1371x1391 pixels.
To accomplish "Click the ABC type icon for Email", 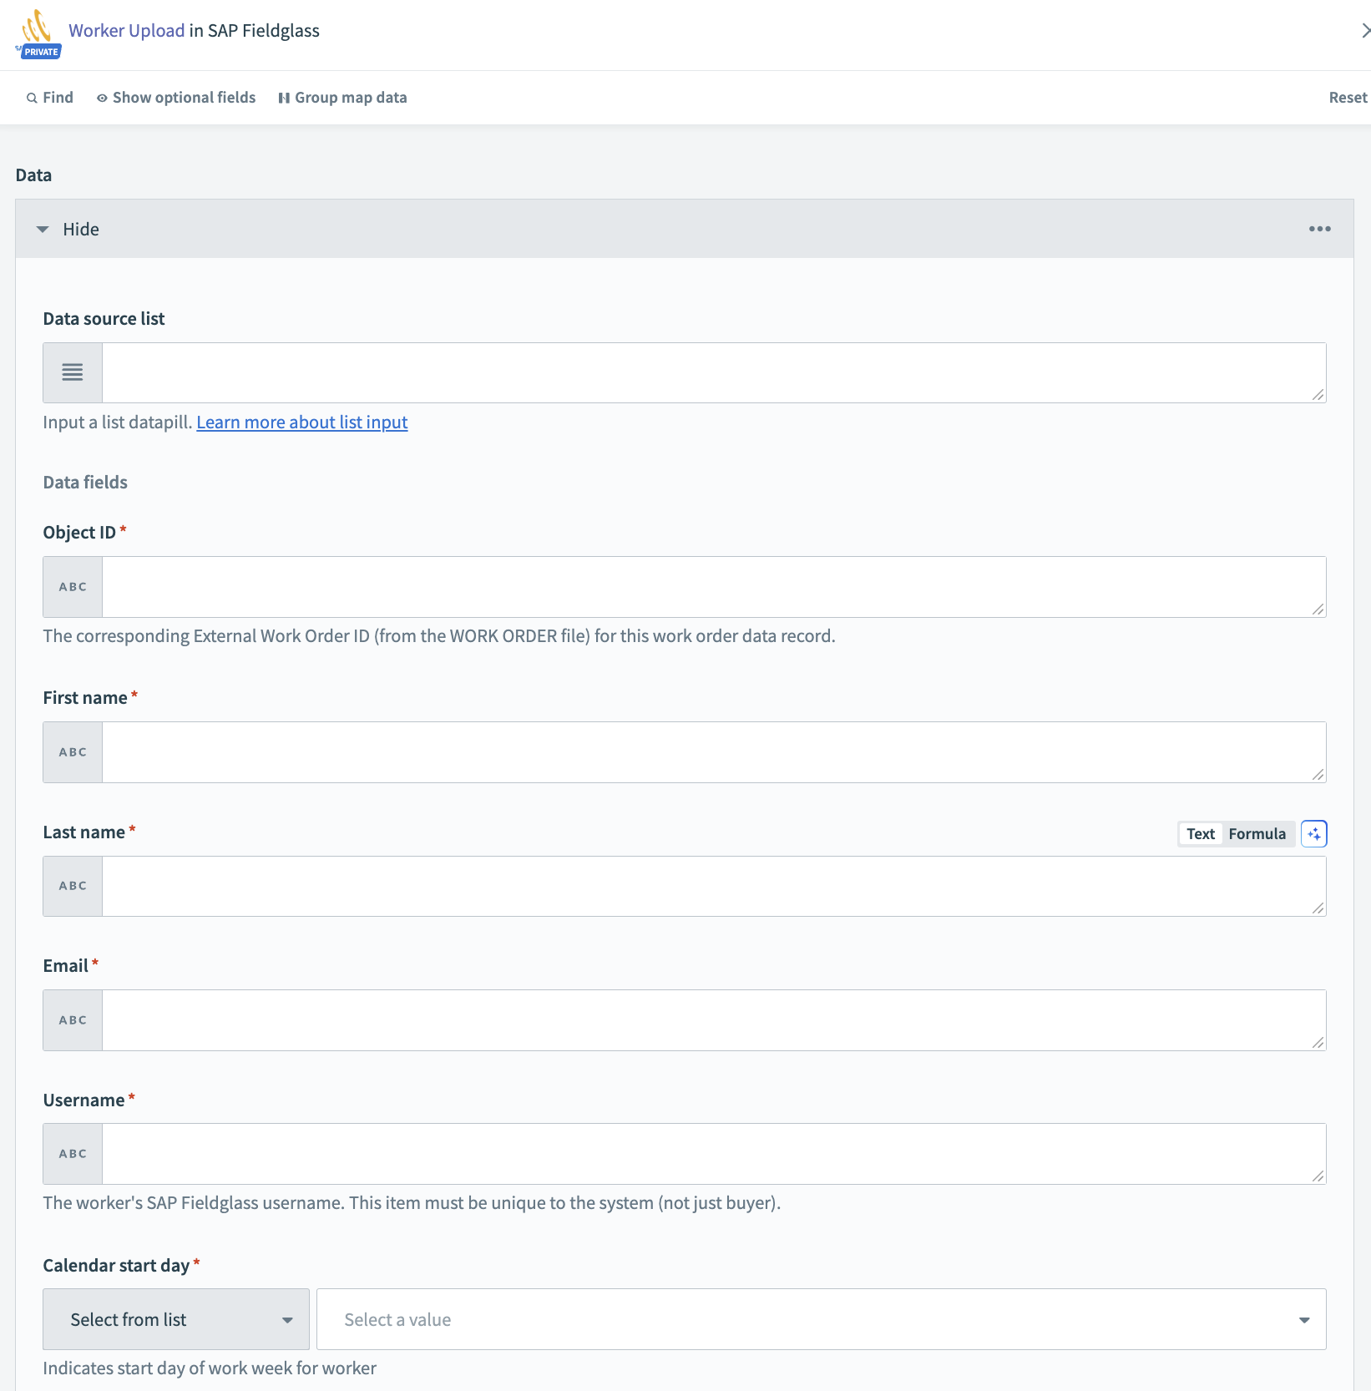I will coord(72,1019).
